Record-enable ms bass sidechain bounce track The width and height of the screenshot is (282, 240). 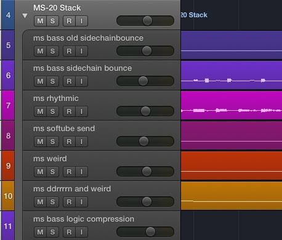tap(69, 81)
